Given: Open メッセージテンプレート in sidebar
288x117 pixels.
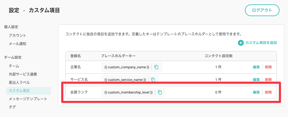Looking at the screenshot, I should click(x=28, y=99).
